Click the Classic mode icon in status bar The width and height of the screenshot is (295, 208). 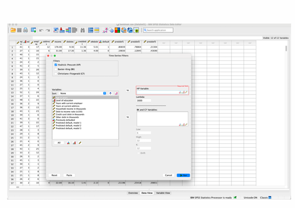coord(270,198)
